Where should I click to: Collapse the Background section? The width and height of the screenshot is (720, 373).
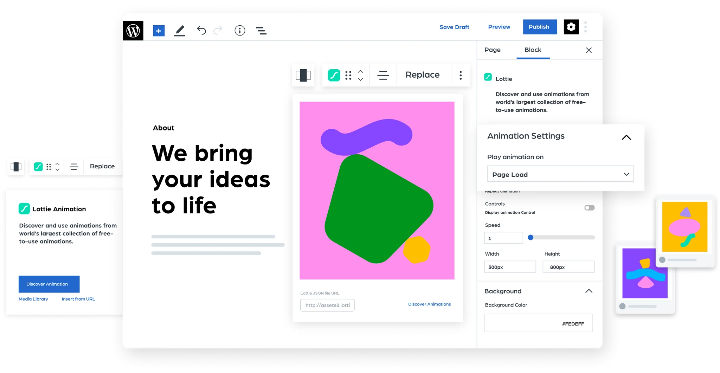589,291
